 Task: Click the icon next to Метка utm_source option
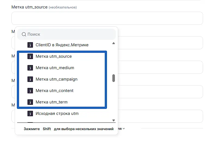(30, 56)
